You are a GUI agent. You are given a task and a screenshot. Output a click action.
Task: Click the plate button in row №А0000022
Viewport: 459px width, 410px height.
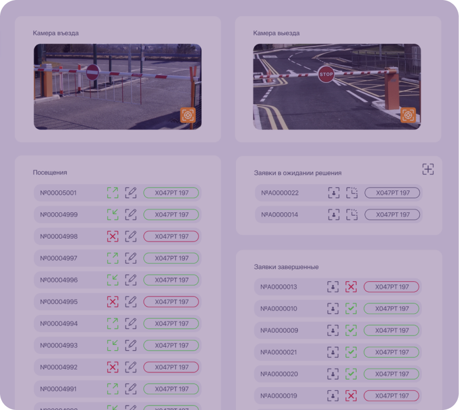392,193
